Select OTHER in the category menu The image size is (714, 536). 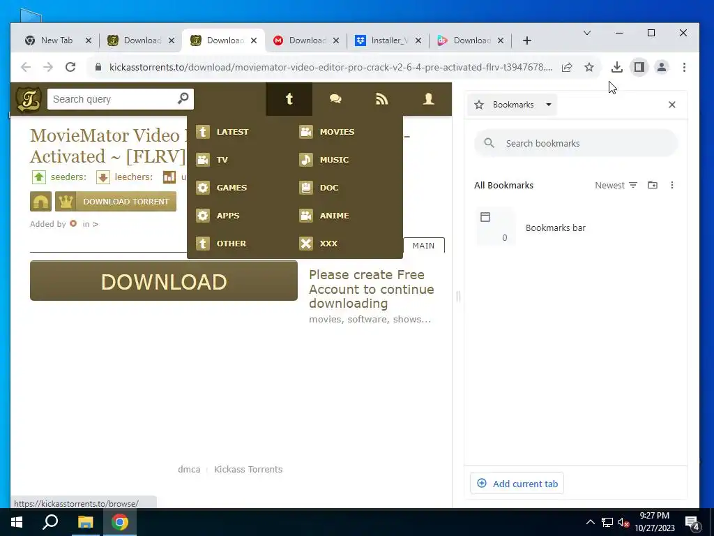point(221,244)
